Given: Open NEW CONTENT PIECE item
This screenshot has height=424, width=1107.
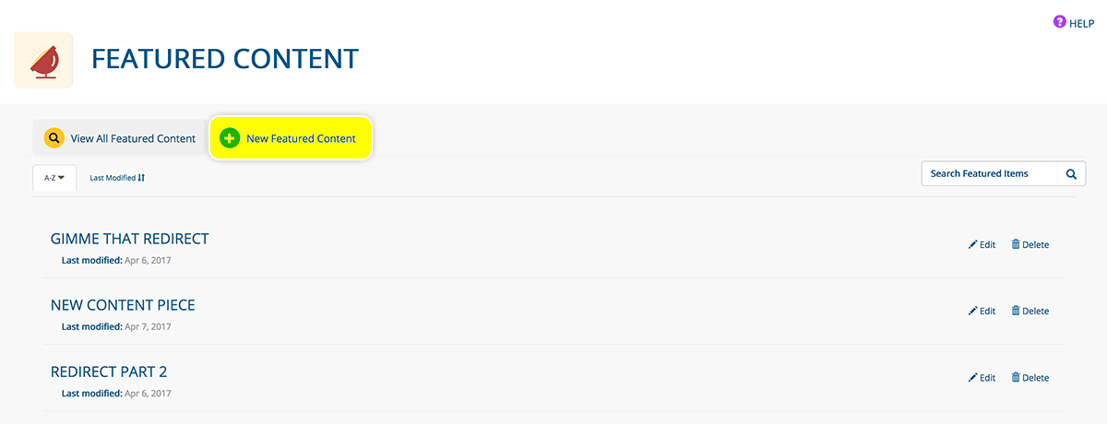Looking at the screenshot, I should (123, 305).
